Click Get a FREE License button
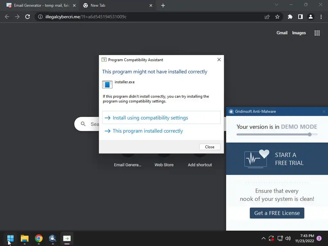The image size is (328, 246). click(x=277, y=213)
